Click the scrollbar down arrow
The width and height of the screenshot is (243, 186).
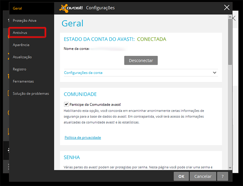[x=230, y=168]
